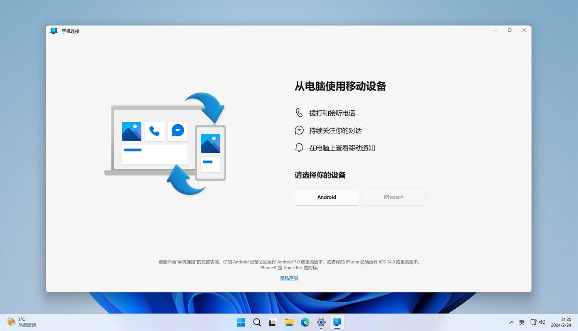This screenshot has width=578, height=331.
Task: Open taskbar Search
Action: (x=257, y=323)
